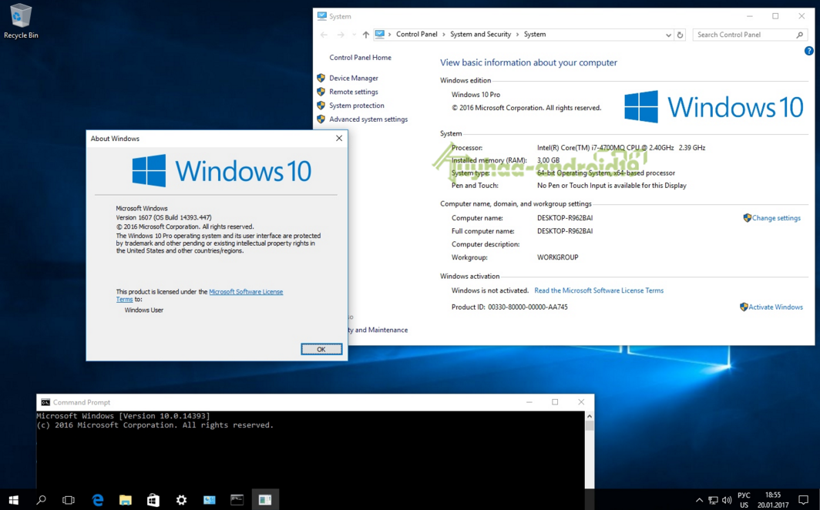Open the Store taskbar icon
820x510 pixels.
click(153, 500)
